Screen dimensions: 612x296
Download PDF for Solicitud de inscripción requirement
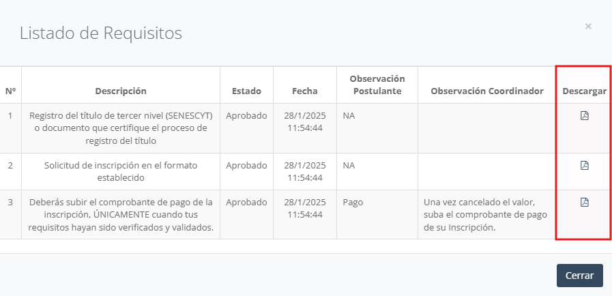pos(584,165)
